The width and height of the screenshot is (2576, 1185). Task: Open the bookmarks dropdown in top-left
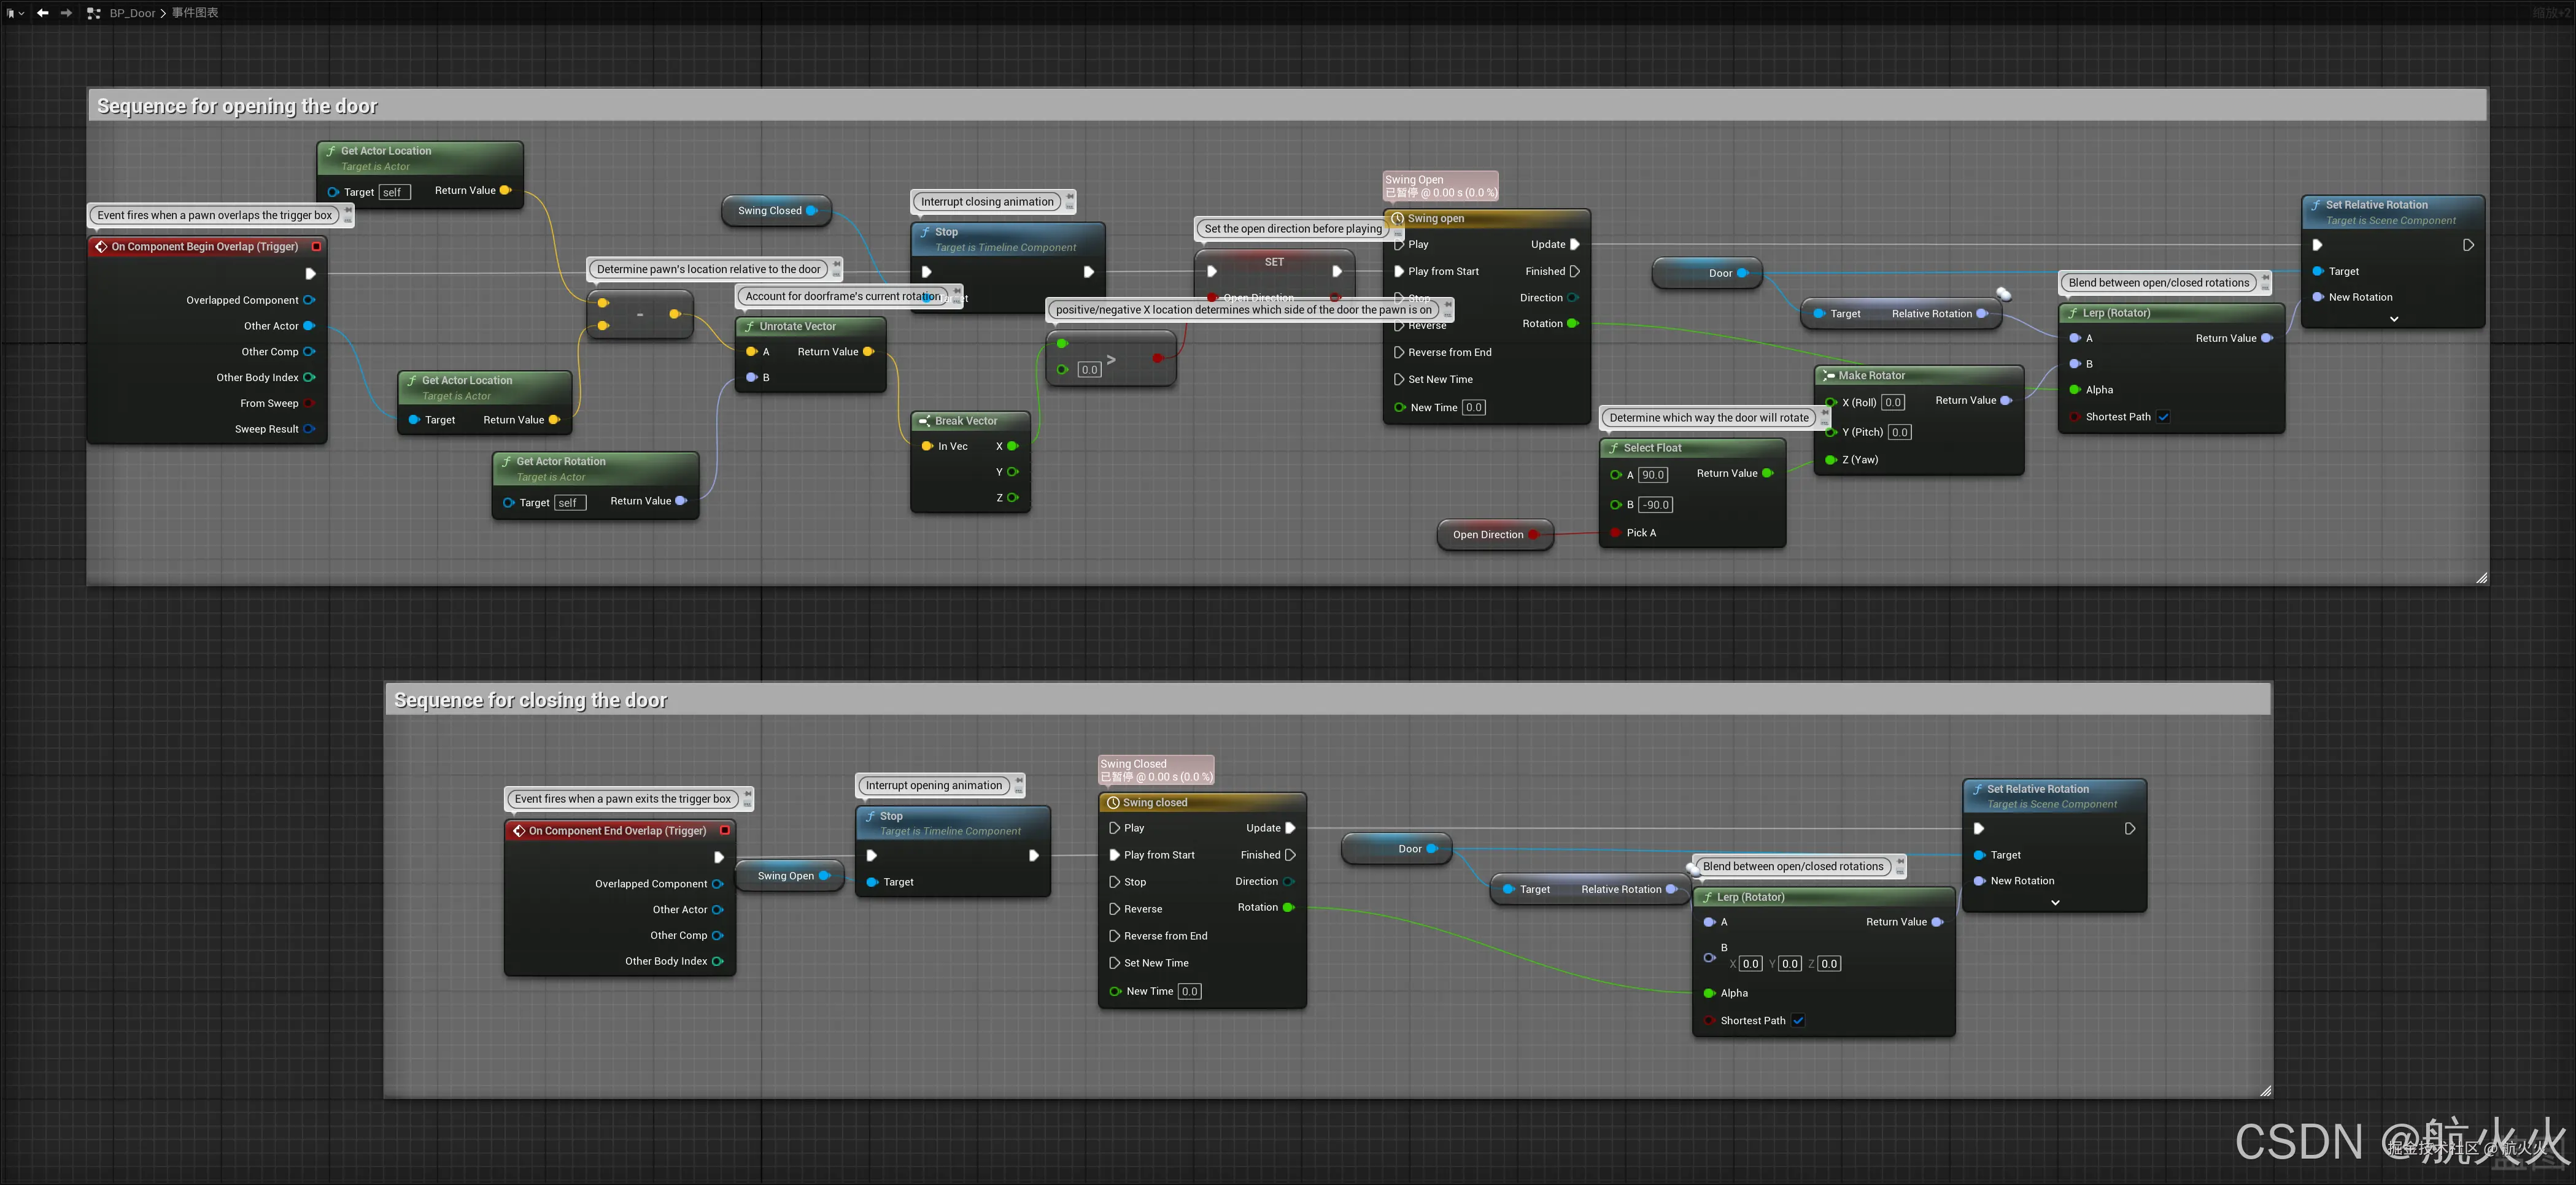(15, 13)
